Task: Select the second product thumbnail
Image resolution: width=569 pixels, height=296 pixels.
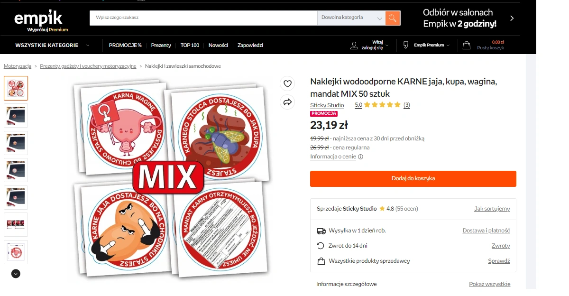Action: tap(16, 115)
